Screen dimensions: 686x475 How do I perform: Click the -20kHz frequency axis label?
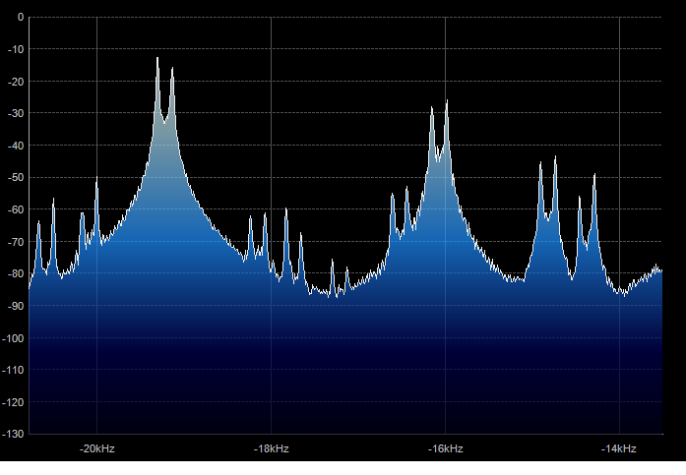(97, 448)
